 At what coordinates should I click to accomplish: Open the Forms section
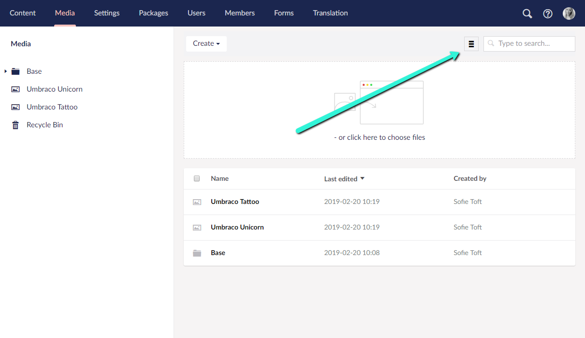click(284, 13)
